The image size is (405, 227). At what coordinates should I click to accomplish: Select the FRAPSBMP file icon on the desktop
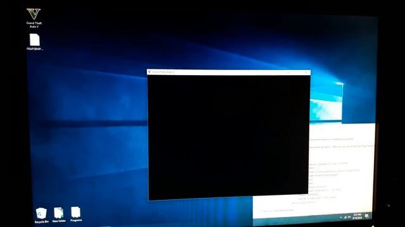[35, 42]
